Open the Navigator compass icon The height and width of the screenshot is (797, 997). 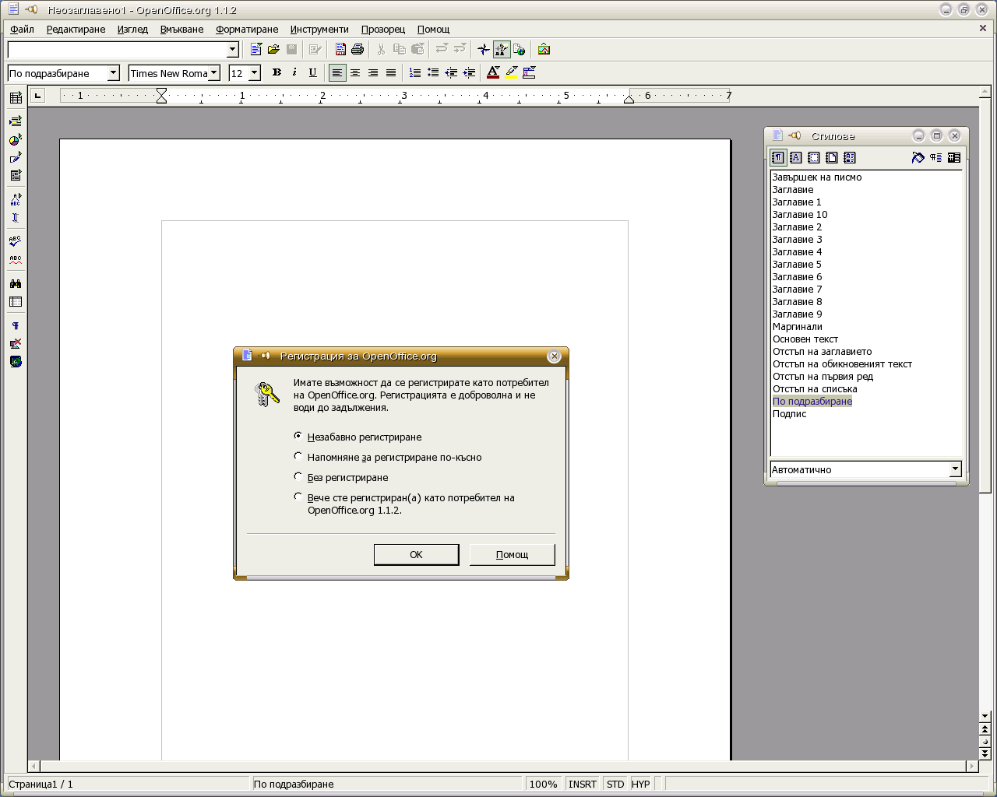(484, 49)
